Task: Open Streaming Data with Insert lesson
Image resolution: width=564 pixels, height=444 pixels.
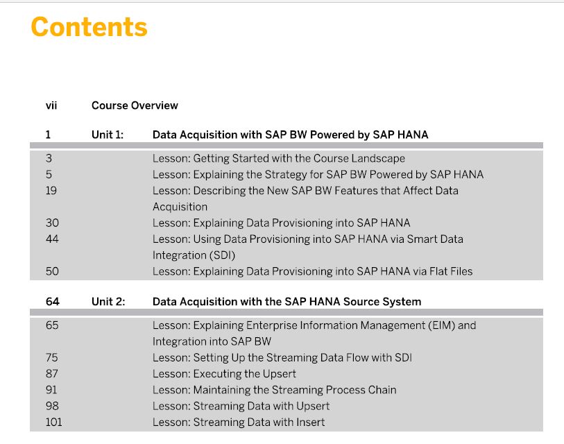Action: pyautogui.click(x=239, y=422)
